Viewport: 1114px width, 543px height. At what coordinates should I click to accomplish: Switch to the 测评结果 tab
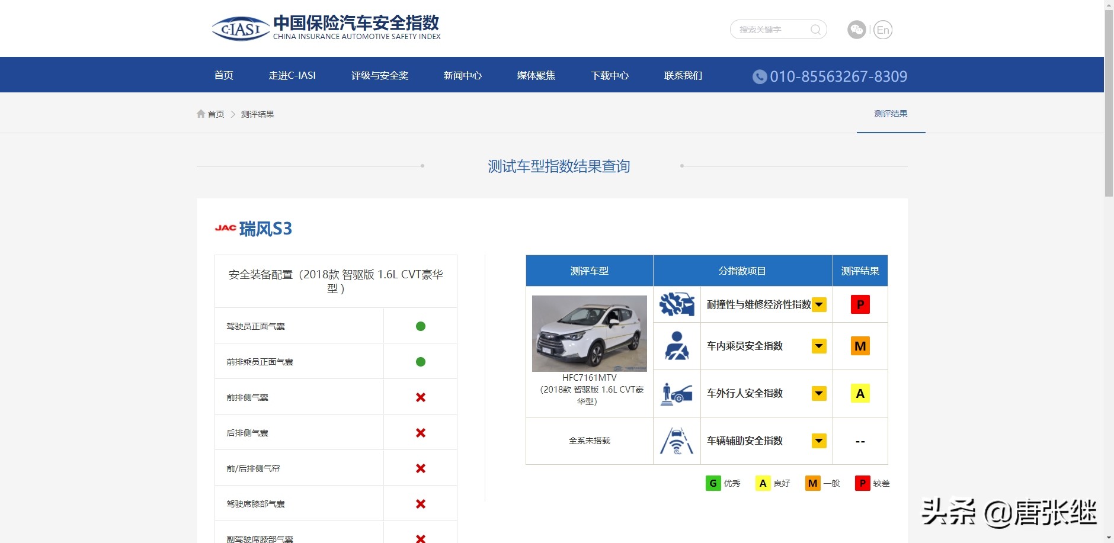point(890,113)
